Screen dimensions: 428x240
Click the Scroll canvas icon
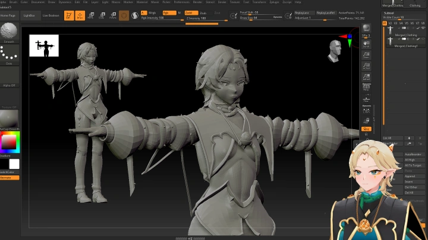[366, 44]
